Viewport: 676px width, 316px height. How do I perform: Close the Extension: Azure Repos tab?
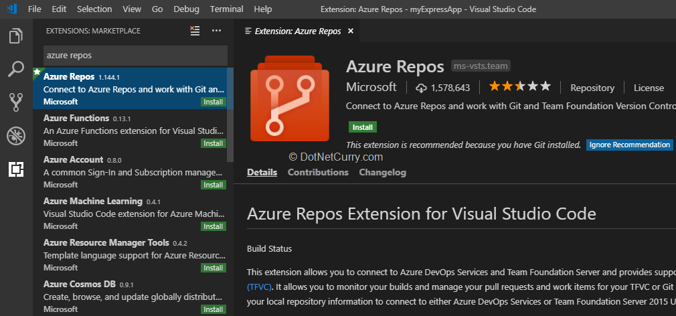pos(351,31)
